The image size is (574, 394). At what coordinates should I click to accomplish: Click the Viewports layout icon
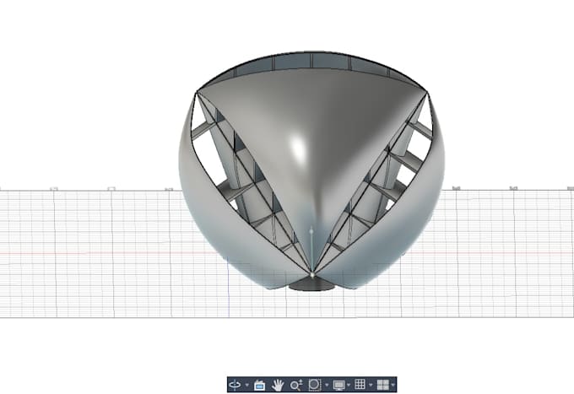pos(383,385)
